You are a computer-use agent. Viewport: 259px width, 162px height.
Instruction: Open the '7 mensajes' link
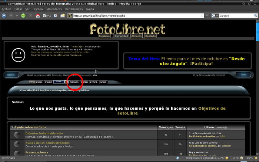point(77,47)
